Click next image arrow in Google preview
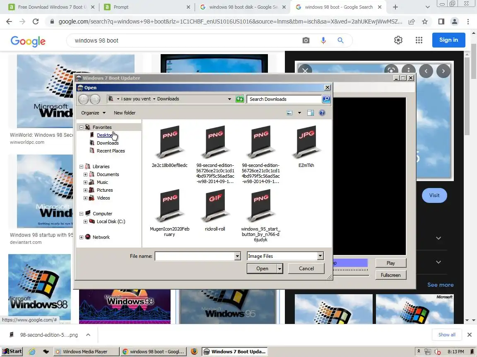This screenshot has height=357, width=477. click(x=443, y=71)
